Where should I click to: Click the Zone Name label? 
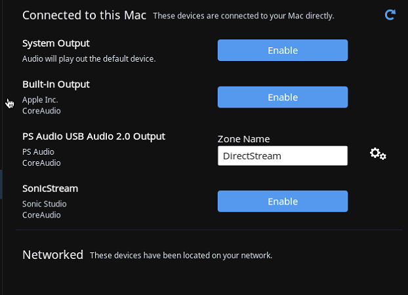click(244, 139)
